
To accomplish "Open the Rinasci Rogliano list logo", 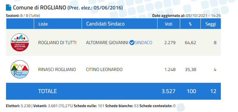I will (x=20, y=69).
